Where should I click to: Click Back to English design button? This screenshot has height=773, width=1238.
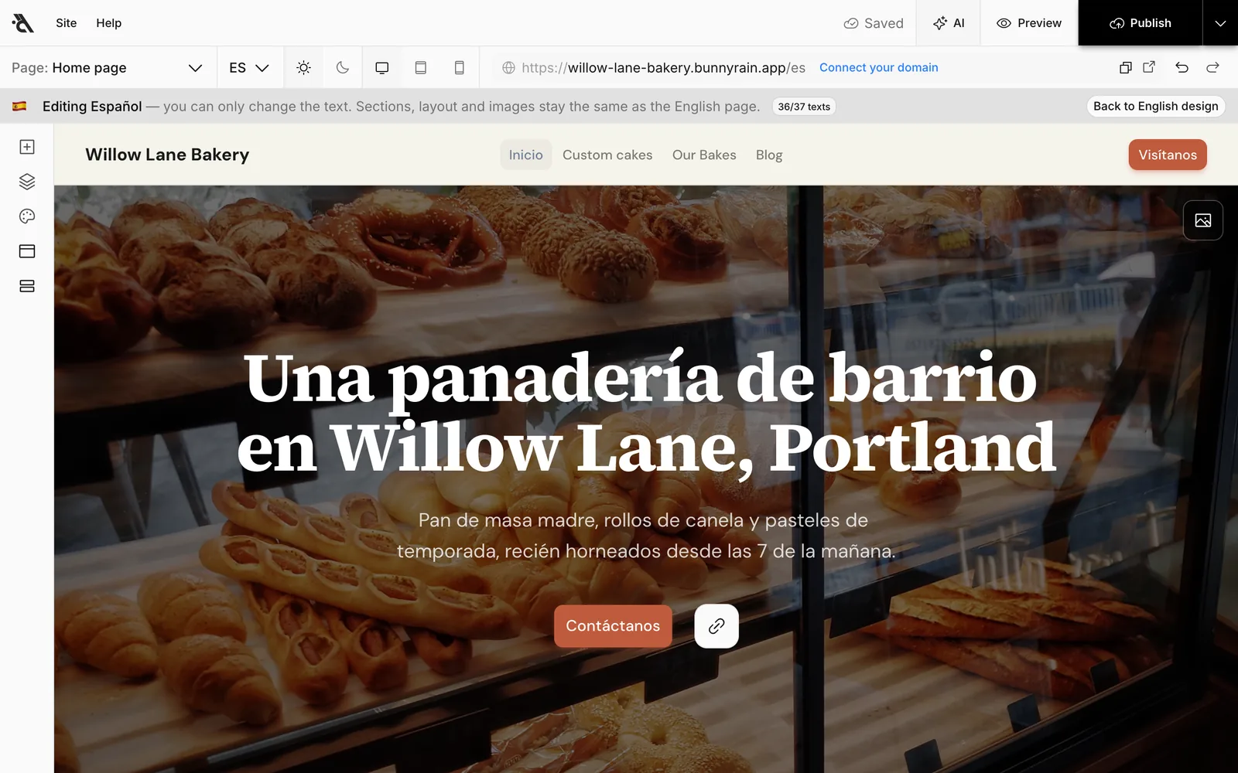click(1156, 106)
